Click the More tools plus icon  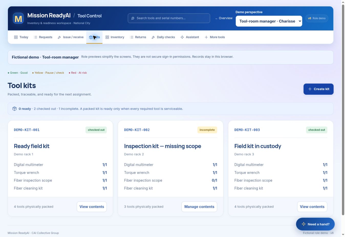(206, 37)
